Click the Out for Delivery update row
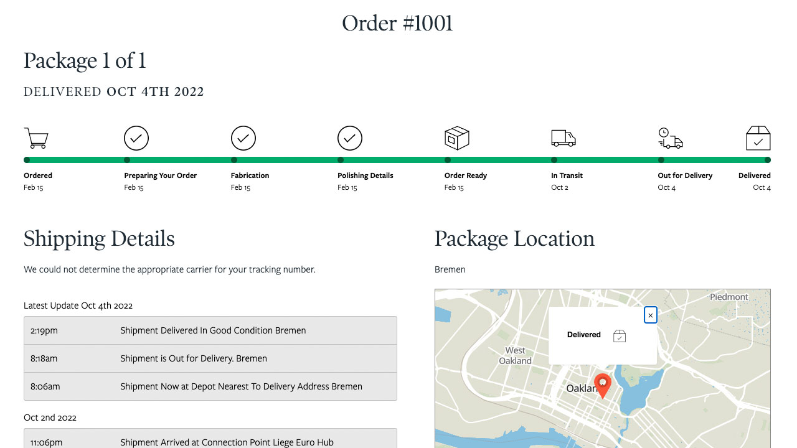Viewport: 797px width, 448px height. (x=210, y=357)
